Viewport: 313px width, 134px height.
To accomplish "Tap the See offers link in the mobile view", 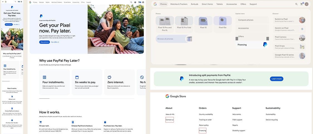I will (x=17, y=24).
